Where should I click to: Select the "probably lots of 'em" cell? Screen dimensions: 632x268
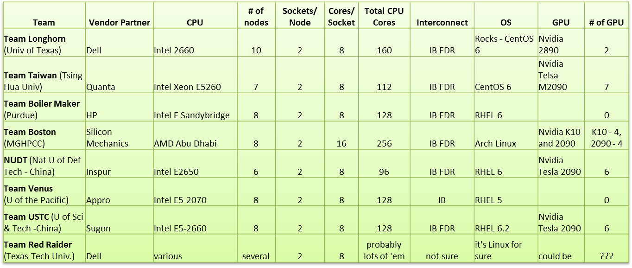[384, 250]
